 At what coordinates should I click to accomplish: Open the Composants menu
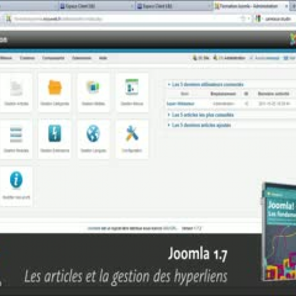[53, 58]
